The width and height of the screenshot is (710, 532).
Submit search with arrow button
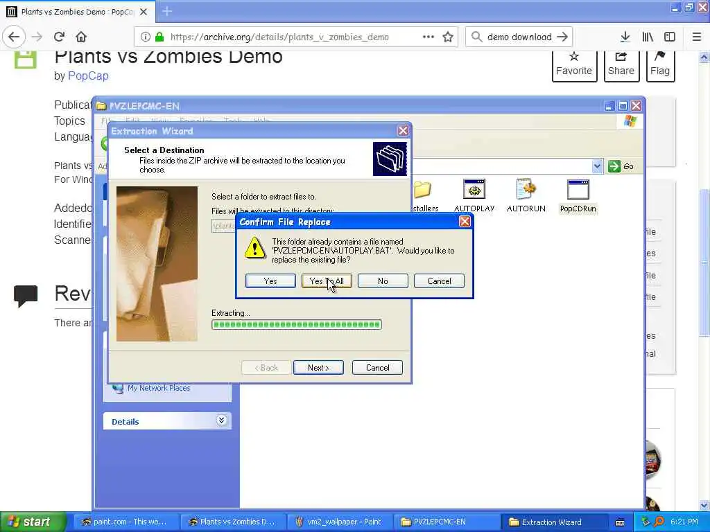point(562,37)
